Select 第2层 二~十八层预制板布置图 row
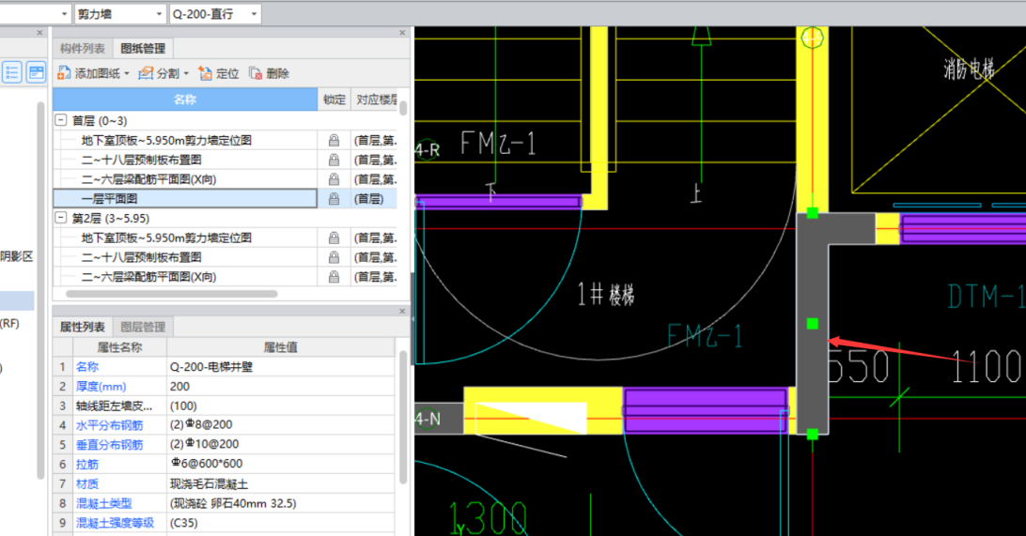1026x536 pixels. (x=185, y=257)
